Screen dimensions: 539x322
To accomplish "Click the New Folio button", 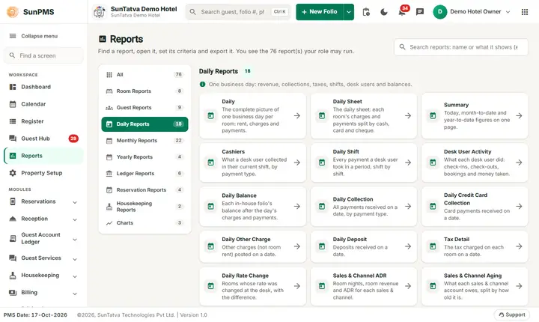I will (x=320, y=12).
